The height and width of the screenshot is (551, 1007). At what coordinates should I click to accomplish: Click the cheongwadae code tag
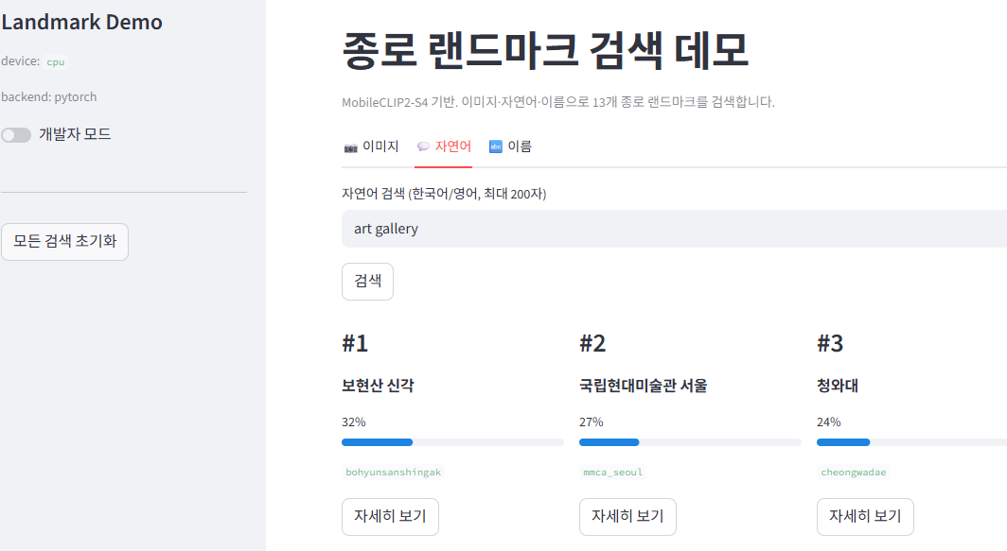coord(853,473)
